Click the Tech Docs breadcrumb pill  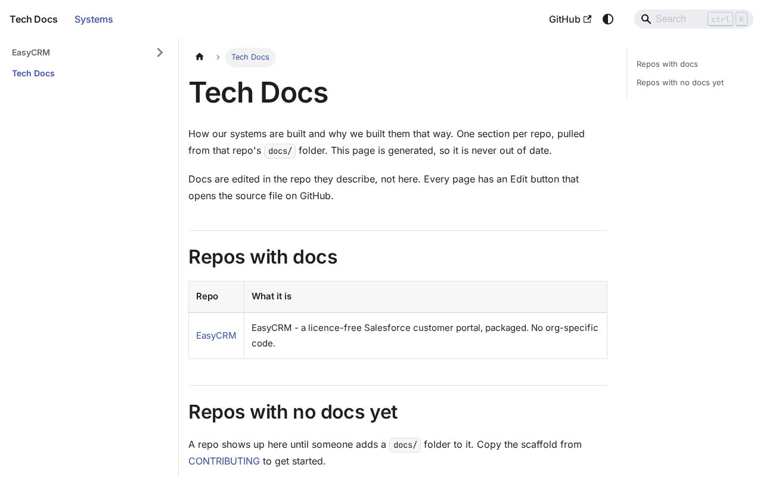tap(250, 57)
